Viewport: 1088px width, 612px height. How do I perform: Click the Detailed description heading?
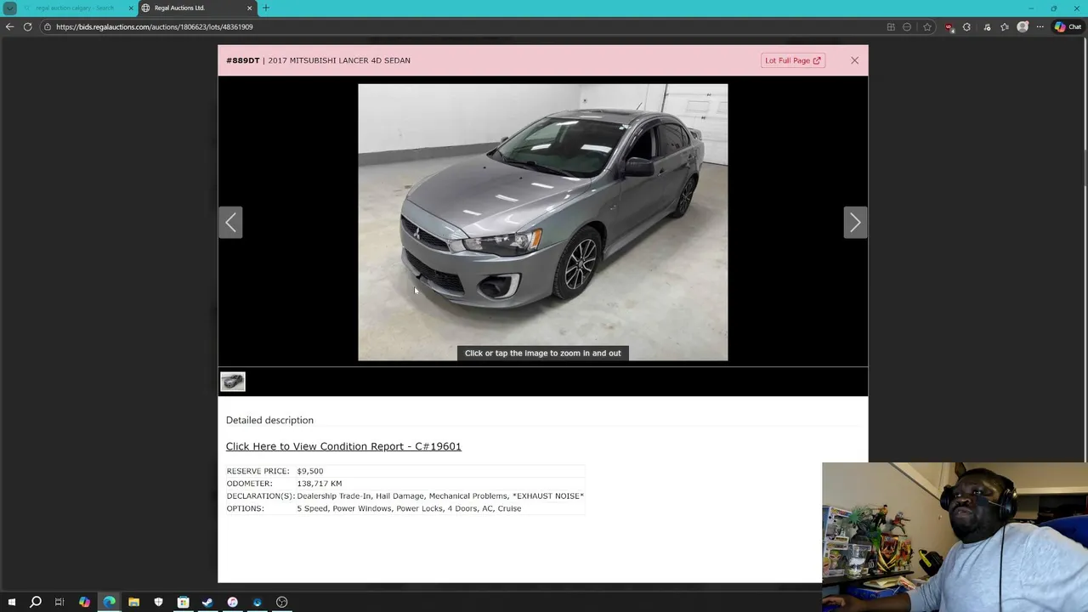[x=269, y=420]
